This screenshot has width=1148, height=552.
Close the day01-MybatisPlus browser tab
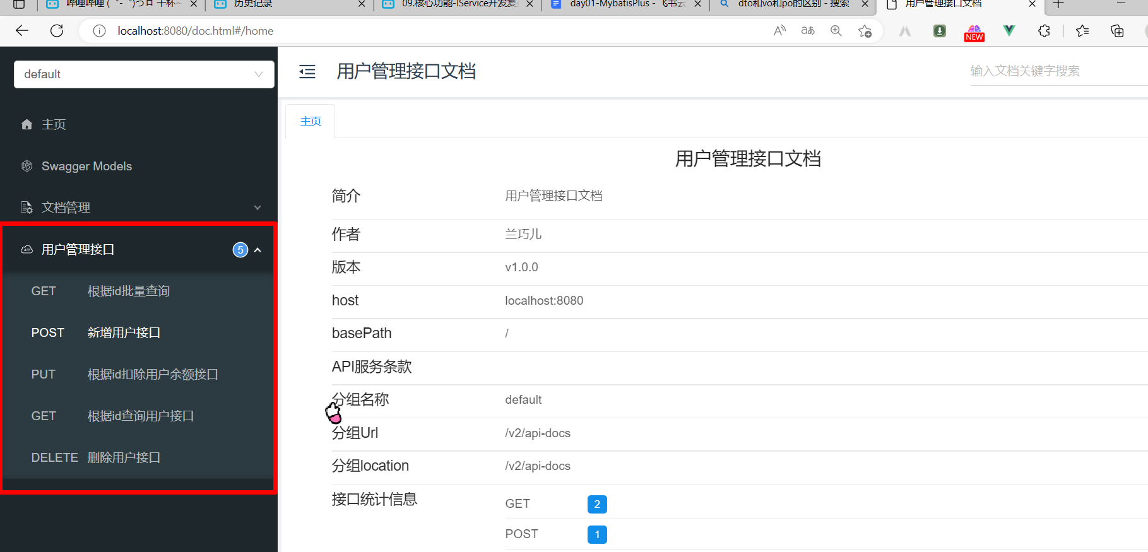(698, 4)
